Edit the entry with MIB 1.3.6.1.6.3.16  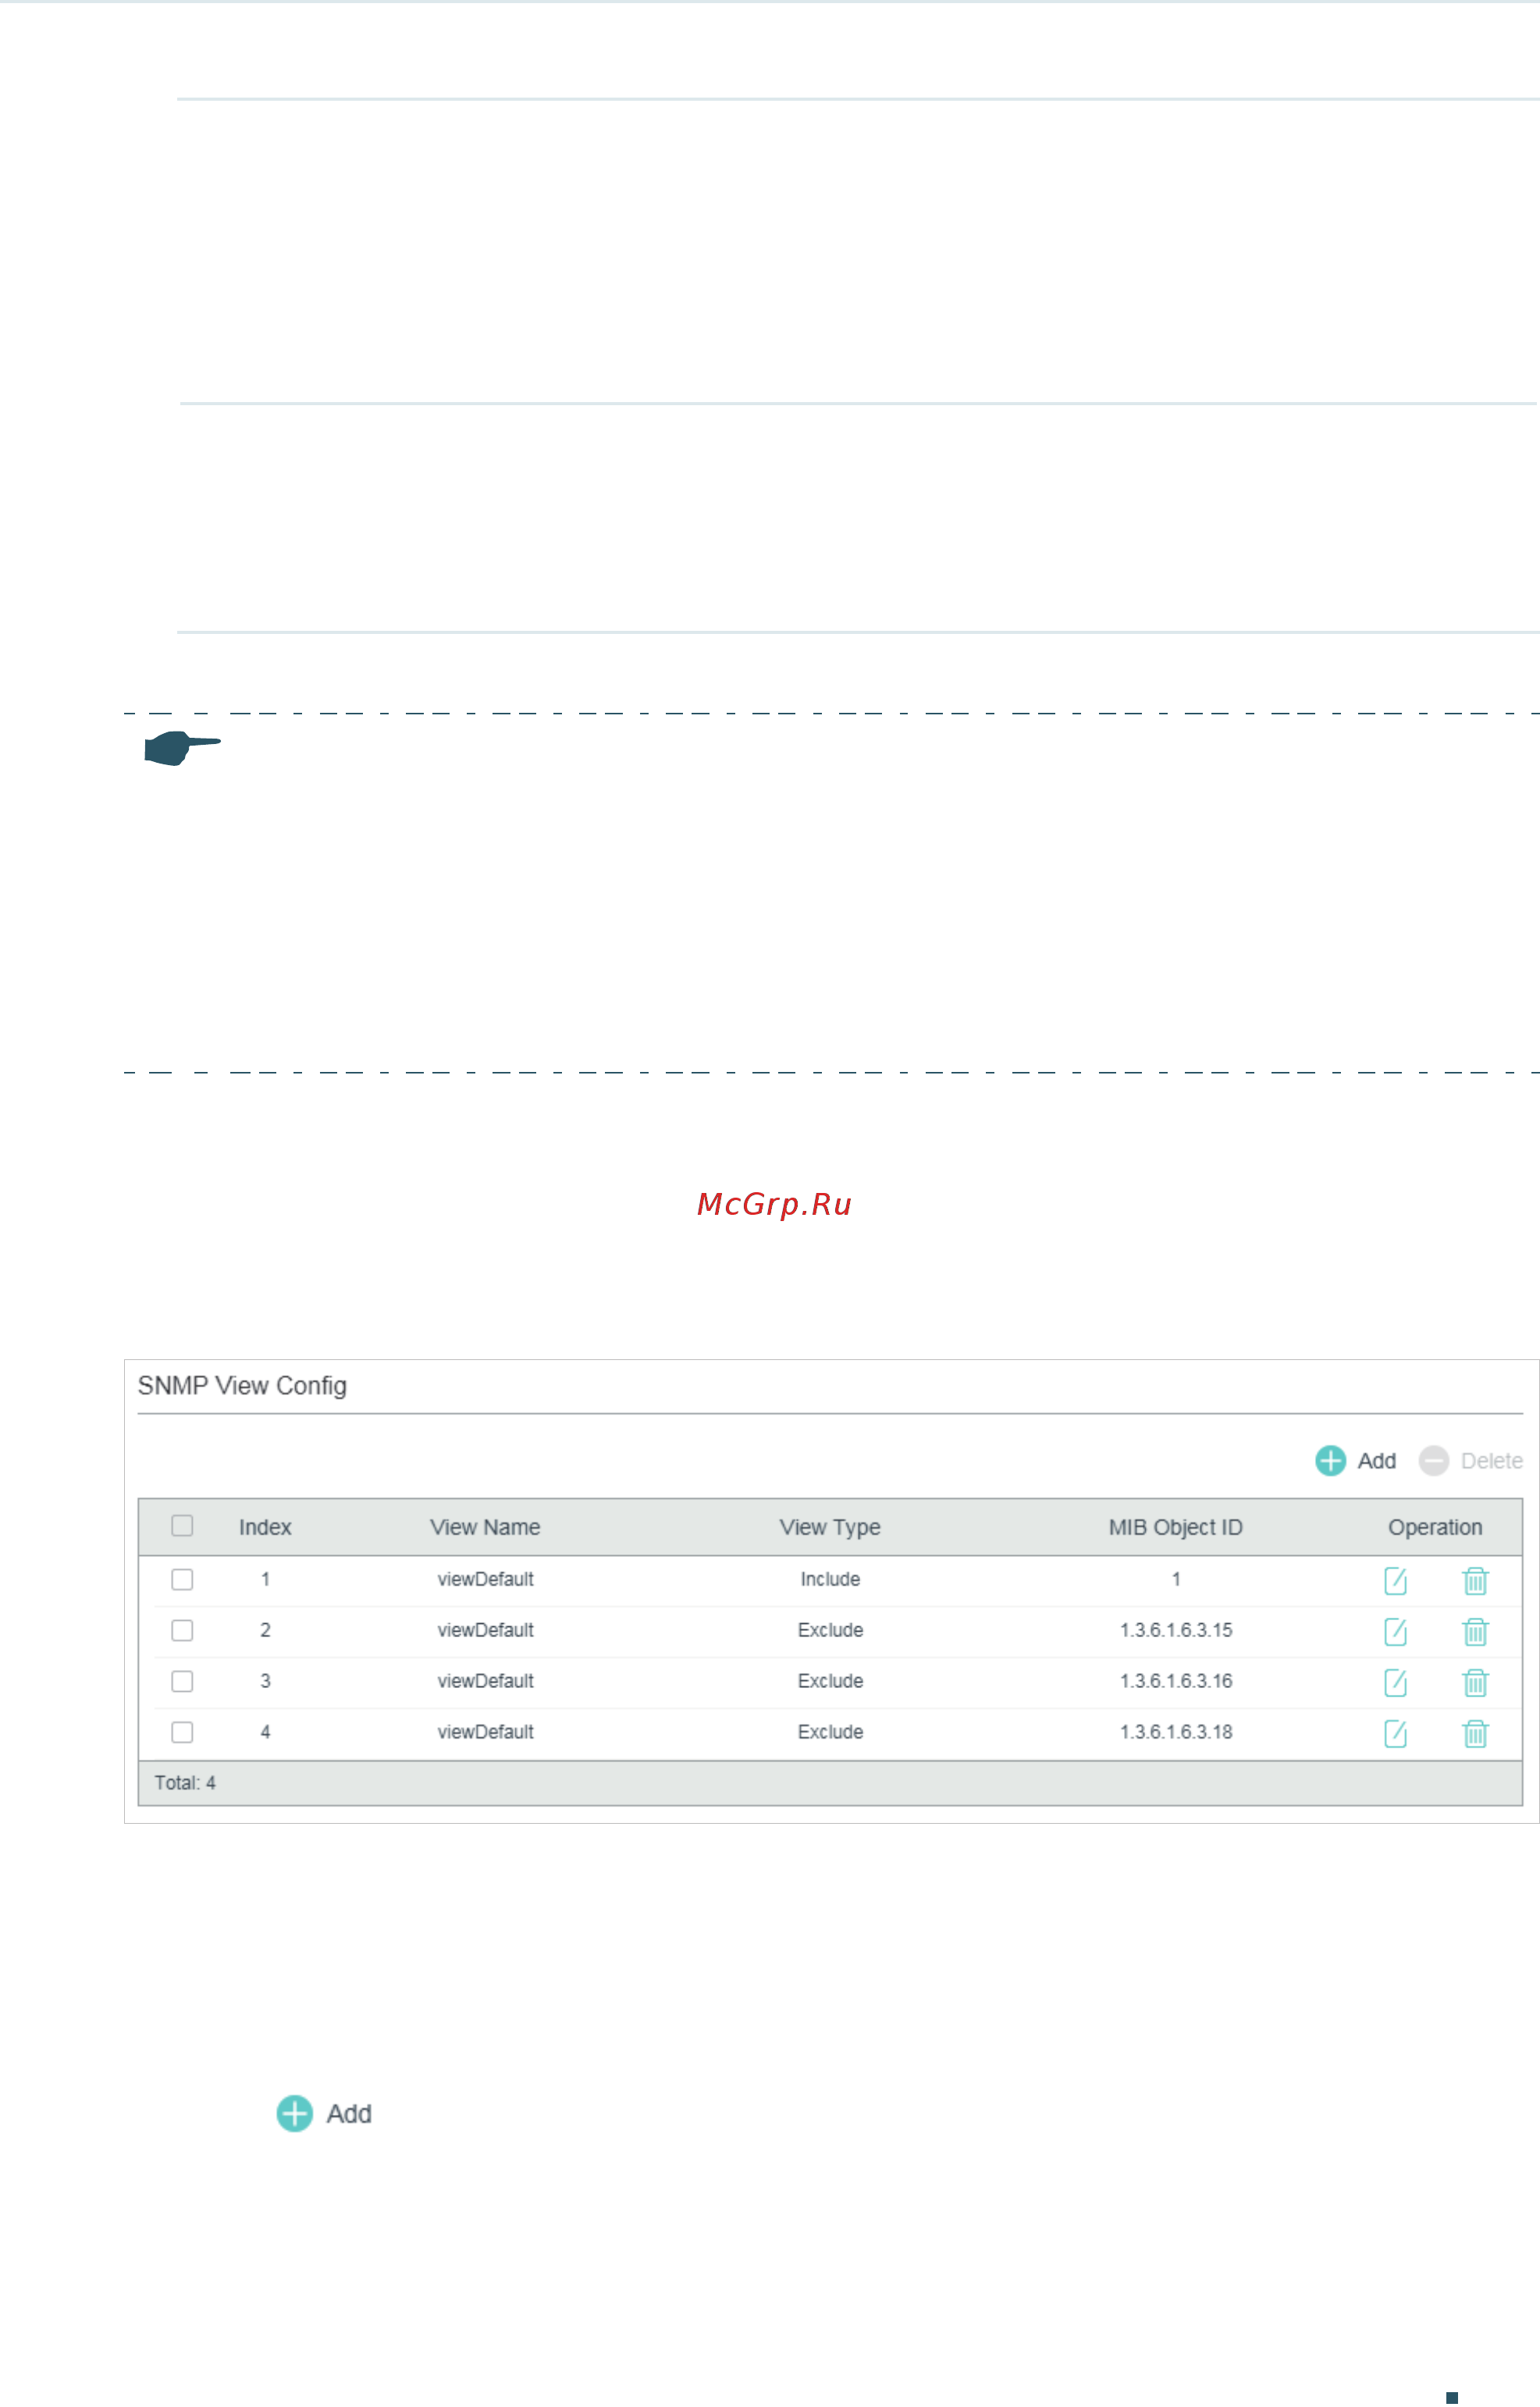(x=1395, y=1684)
